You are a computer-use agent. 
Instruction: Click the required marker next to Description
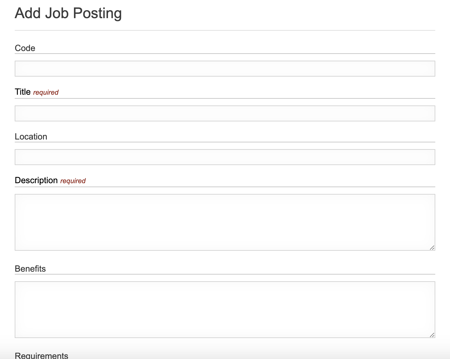[73, 181]
